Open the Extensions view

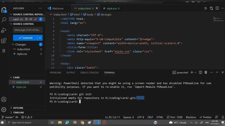[x=4, y=41]
